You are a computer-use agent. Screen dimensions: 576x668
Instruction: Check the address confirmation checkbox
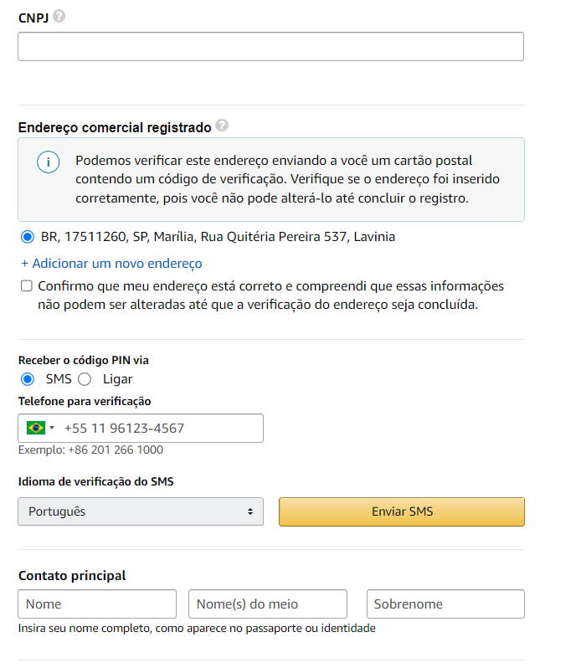(x=27, y=285)
